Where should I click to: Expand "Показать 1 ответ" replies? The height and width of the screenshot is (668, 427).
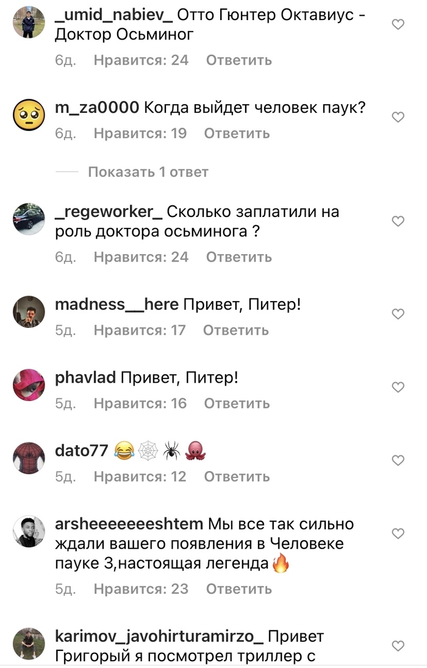tap(148, 172)
